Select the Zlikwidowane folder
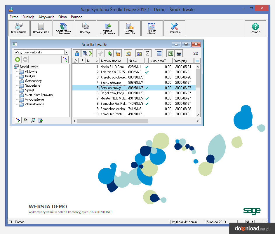The image size is (275, 234). (x=34, y=104)
